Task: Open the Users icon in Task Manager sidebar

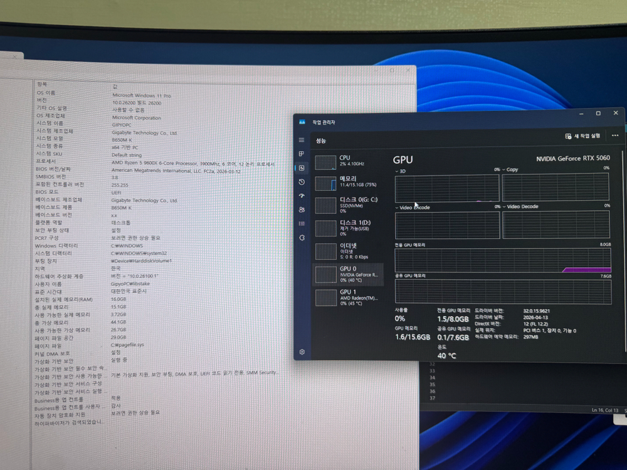Action: [x=302, y=209]
